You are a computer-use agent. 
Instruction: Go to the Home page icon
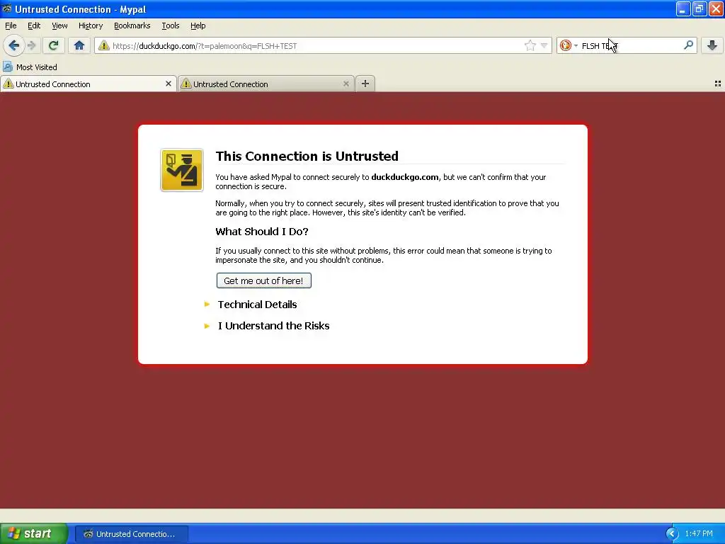tap(79, 45)
